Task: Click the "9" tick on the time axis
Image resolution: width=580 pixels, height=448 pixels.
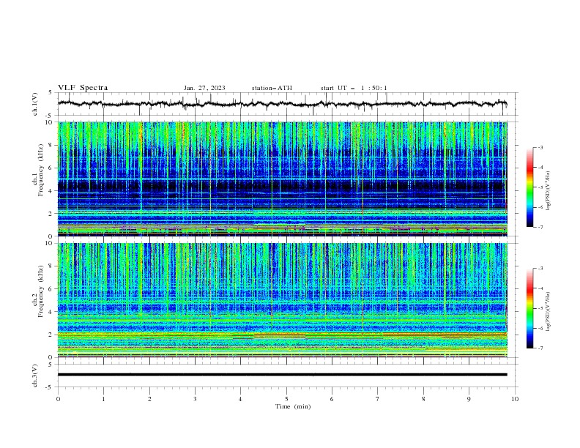Action: (469, 399)
